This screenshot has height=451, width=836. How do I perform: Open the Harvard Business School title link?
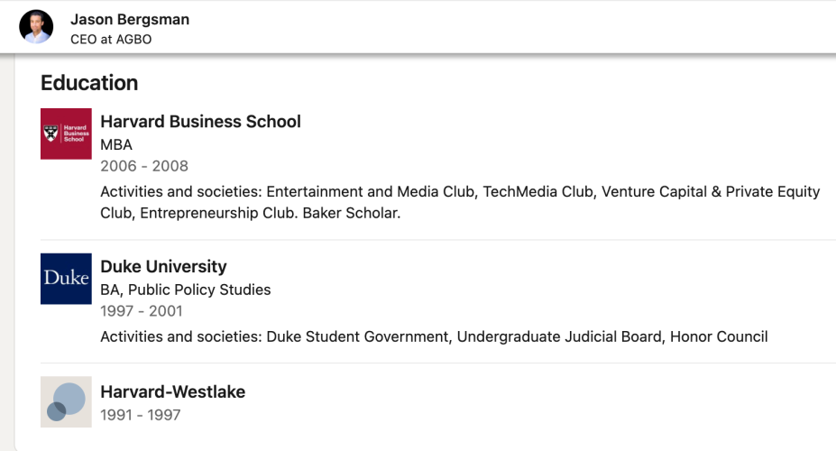pyautogui.click(x=200, y=122)
